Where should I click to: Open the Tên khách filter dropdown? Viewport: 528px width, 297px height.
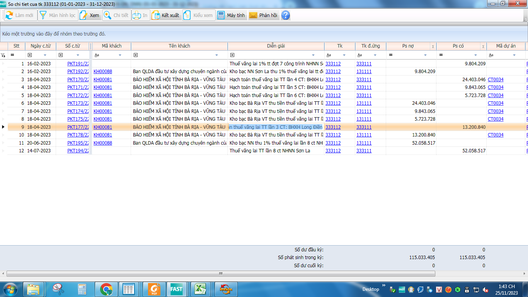click(216, 55)
